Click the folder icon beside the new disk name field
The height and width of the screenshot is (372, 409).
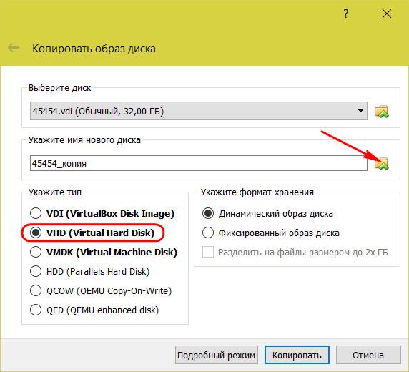382,164
